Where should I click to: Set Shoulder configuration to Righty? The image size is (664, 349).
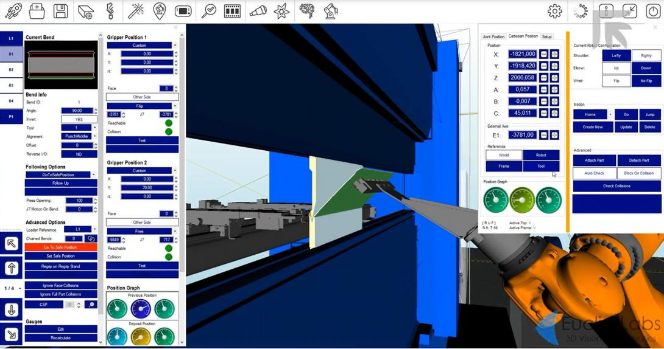646,55
